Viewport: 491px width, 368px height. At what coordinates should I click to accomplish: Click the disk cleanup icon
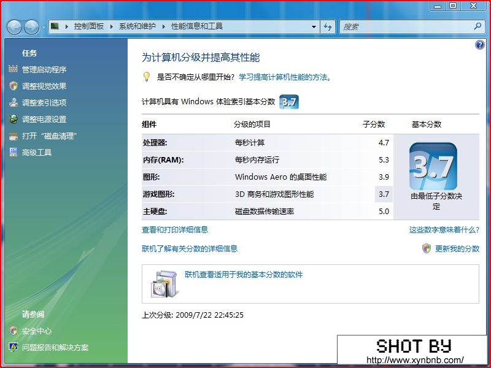[x=13, y=136]
